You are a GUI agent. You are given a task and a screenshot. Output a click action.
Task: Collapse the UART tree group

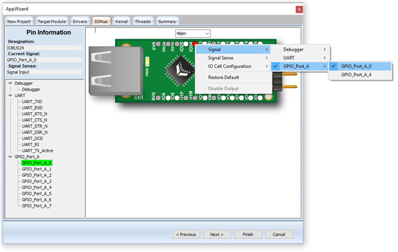[x=10, y=95]
